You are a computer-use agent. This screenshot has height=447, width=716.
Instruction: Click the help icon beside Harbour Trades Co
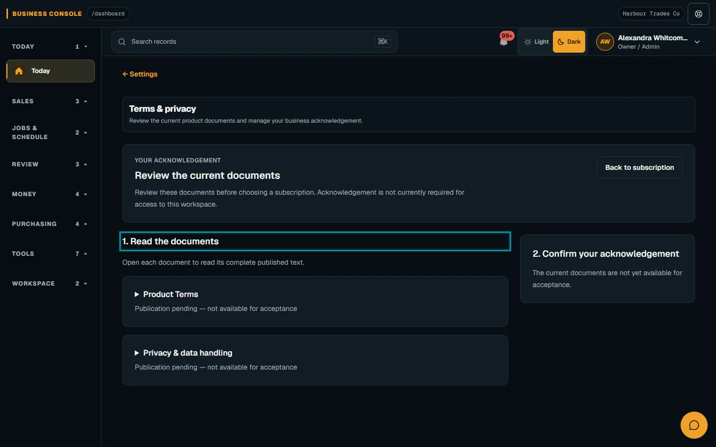(x=698, y=14)
